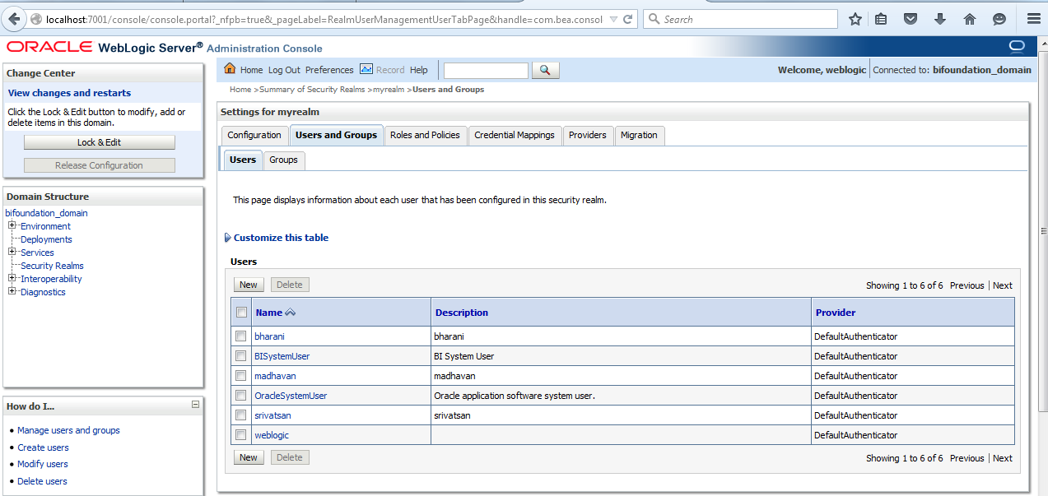Open the Create users help link
This screenshot has height=496, width=1048.
pos(43,447)
